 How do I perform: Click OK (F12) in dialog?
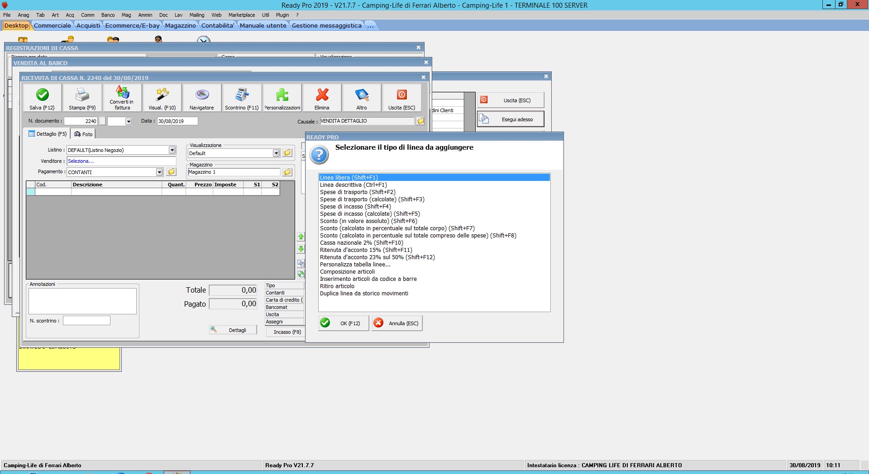click(x=344, y=323)
